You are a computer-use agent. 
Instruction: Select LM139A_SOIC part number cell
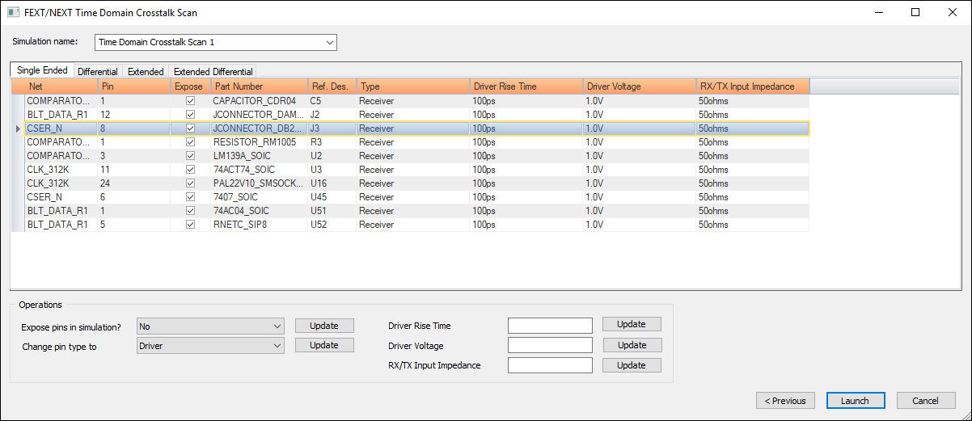[x=260, y=156]
